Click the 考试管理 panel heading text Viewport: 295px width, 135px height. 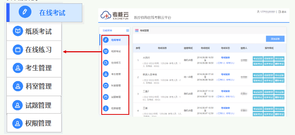144,31
